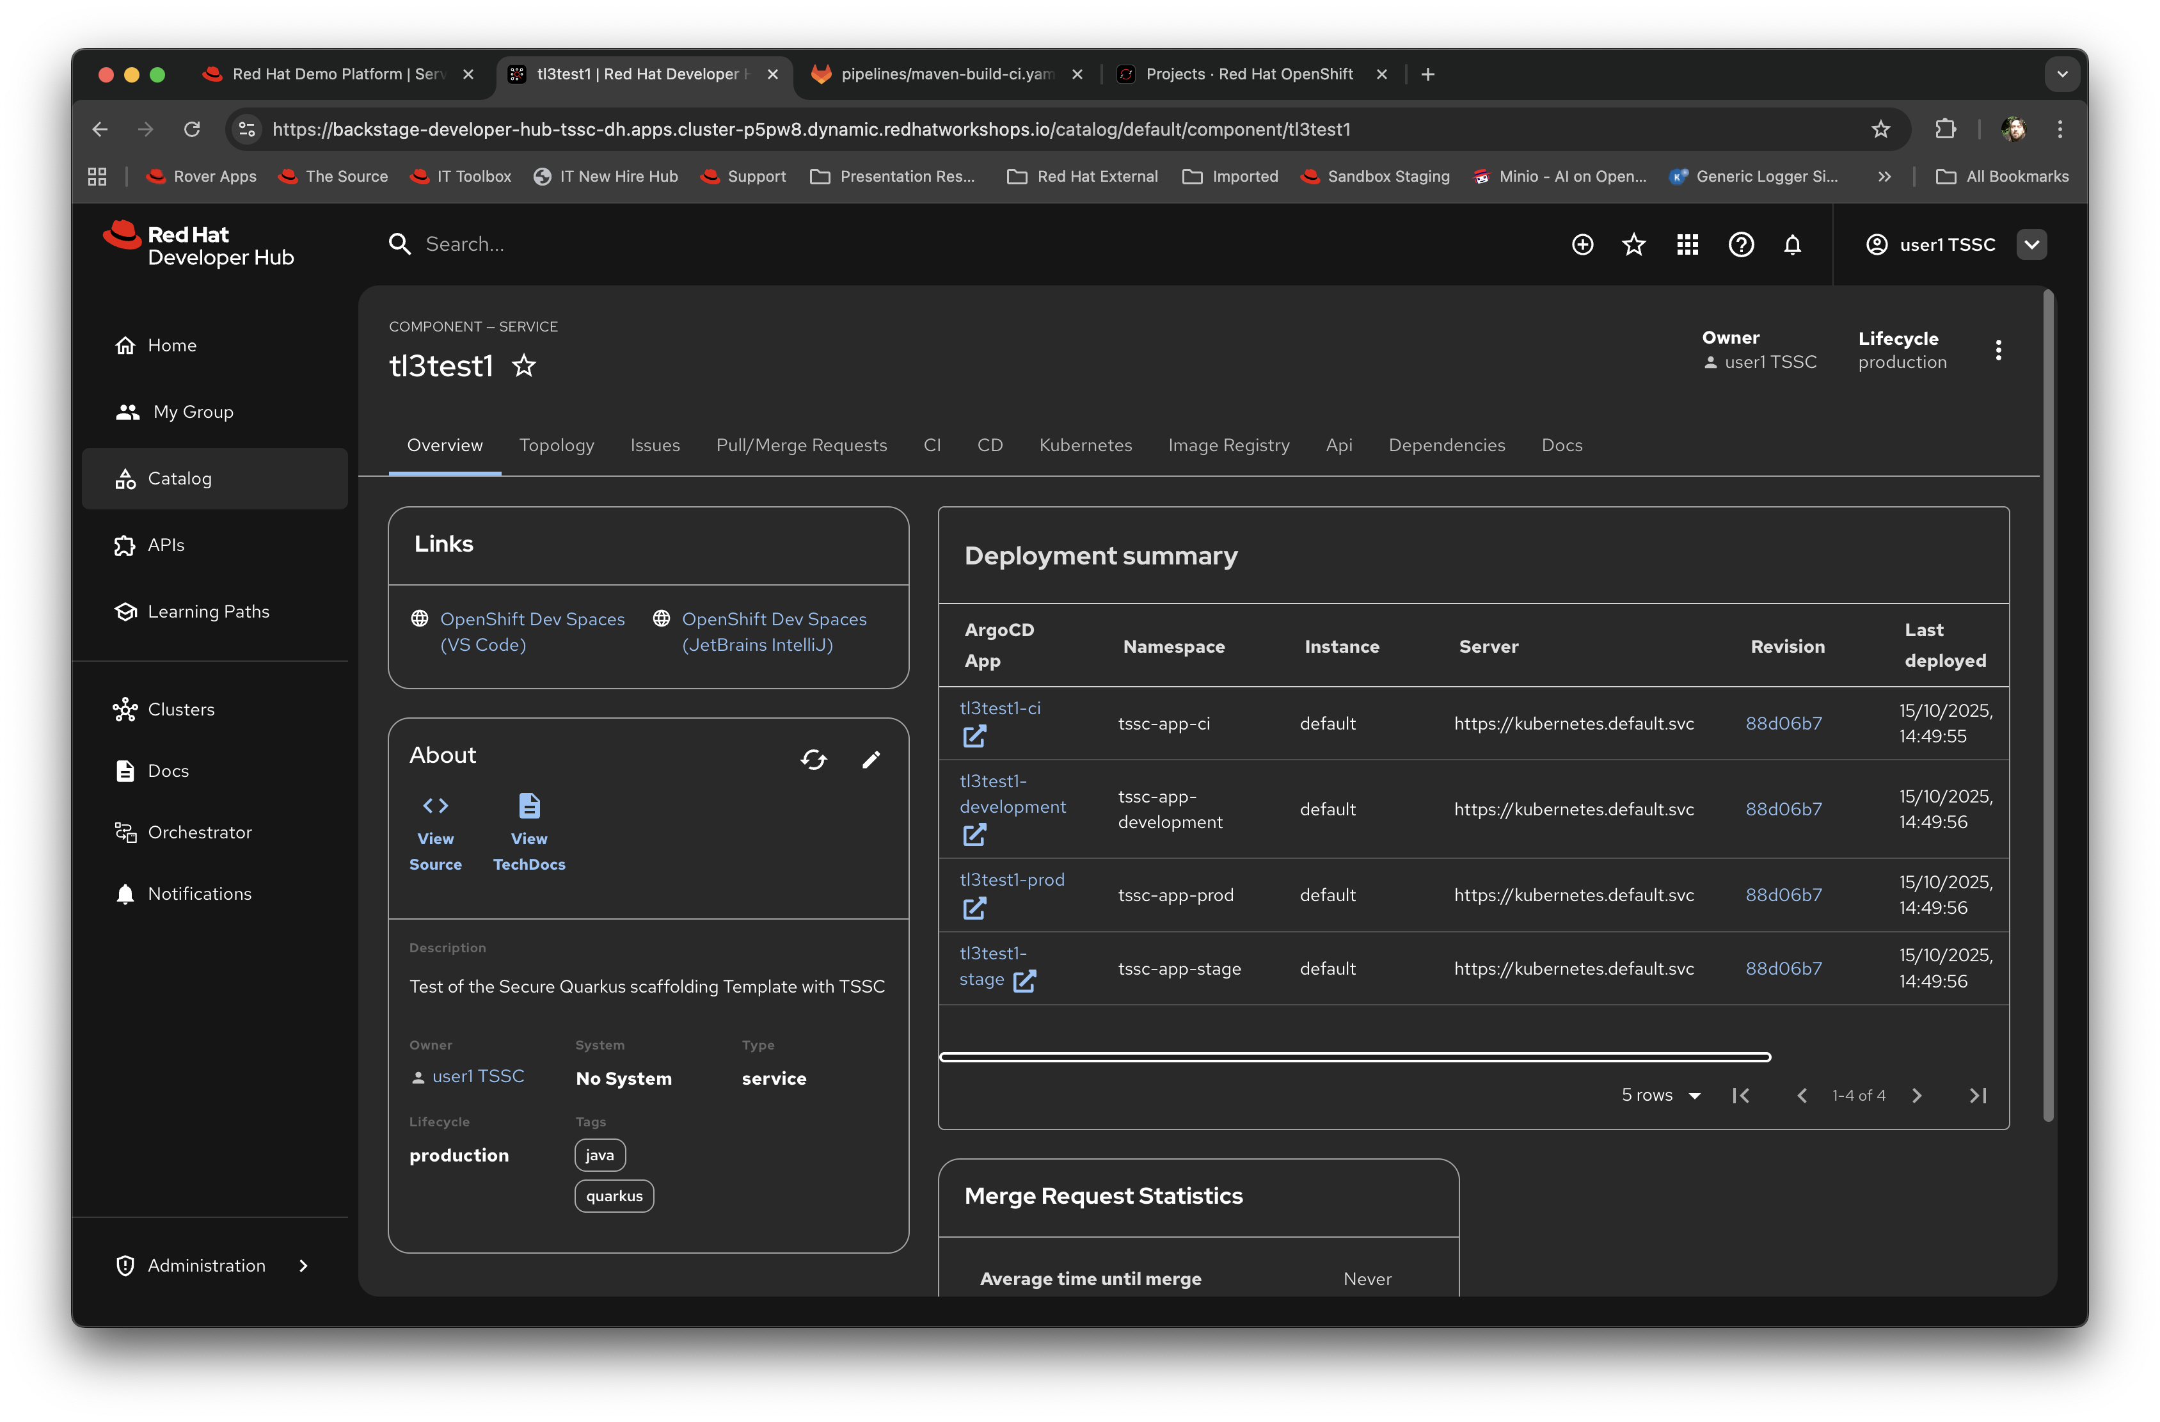Image resolution: width=2160 pixels, height=1422 pixels.
Task: Click the create/register plus icon in header
Action: click(1582, 243)
